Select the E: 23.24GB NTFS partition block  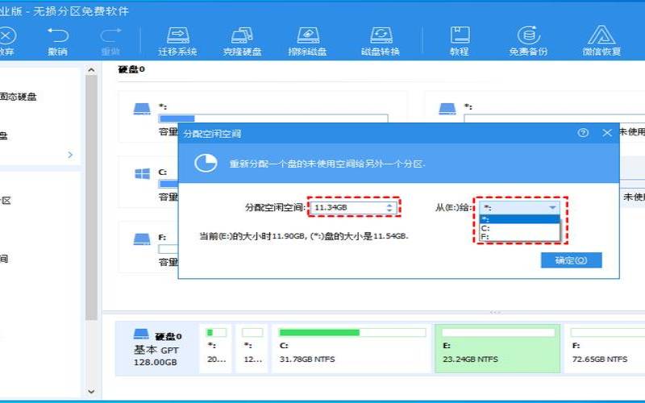[x=497, y=348]
